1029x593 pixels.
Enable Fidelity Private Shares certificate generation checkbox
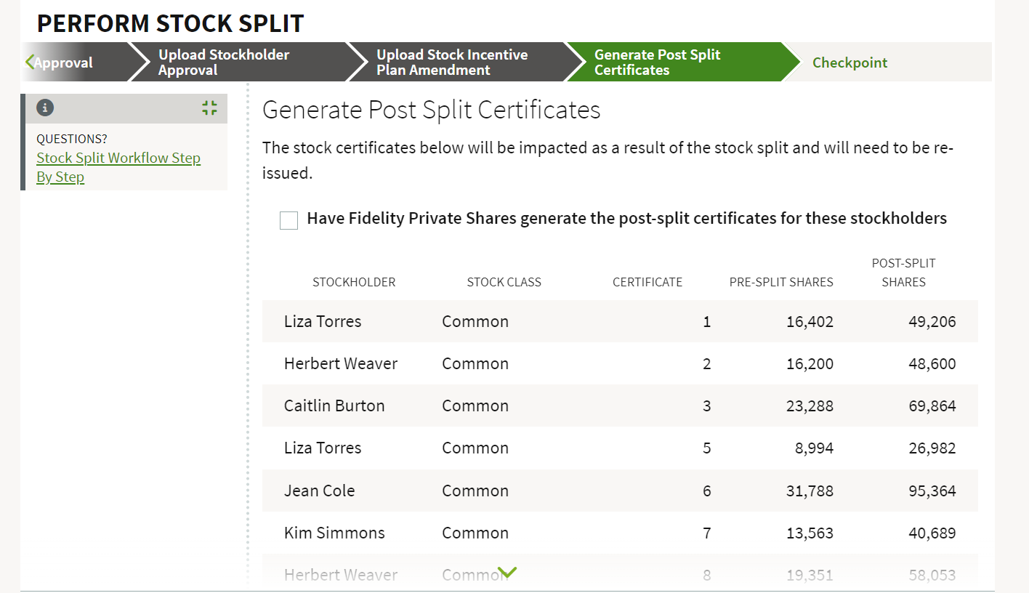point(288,220)
